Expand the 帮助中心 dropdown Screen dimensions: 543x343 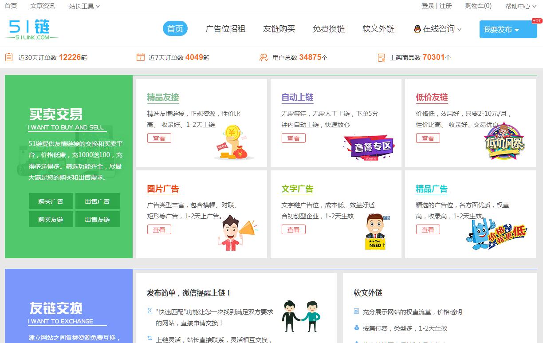(x=520, y=6)
